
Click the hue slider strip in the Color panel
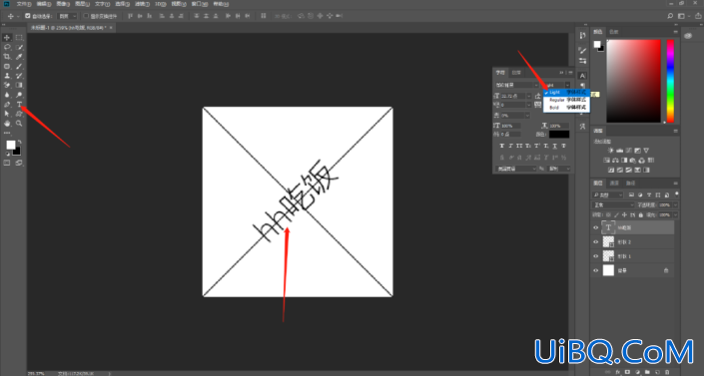point(670,81)
